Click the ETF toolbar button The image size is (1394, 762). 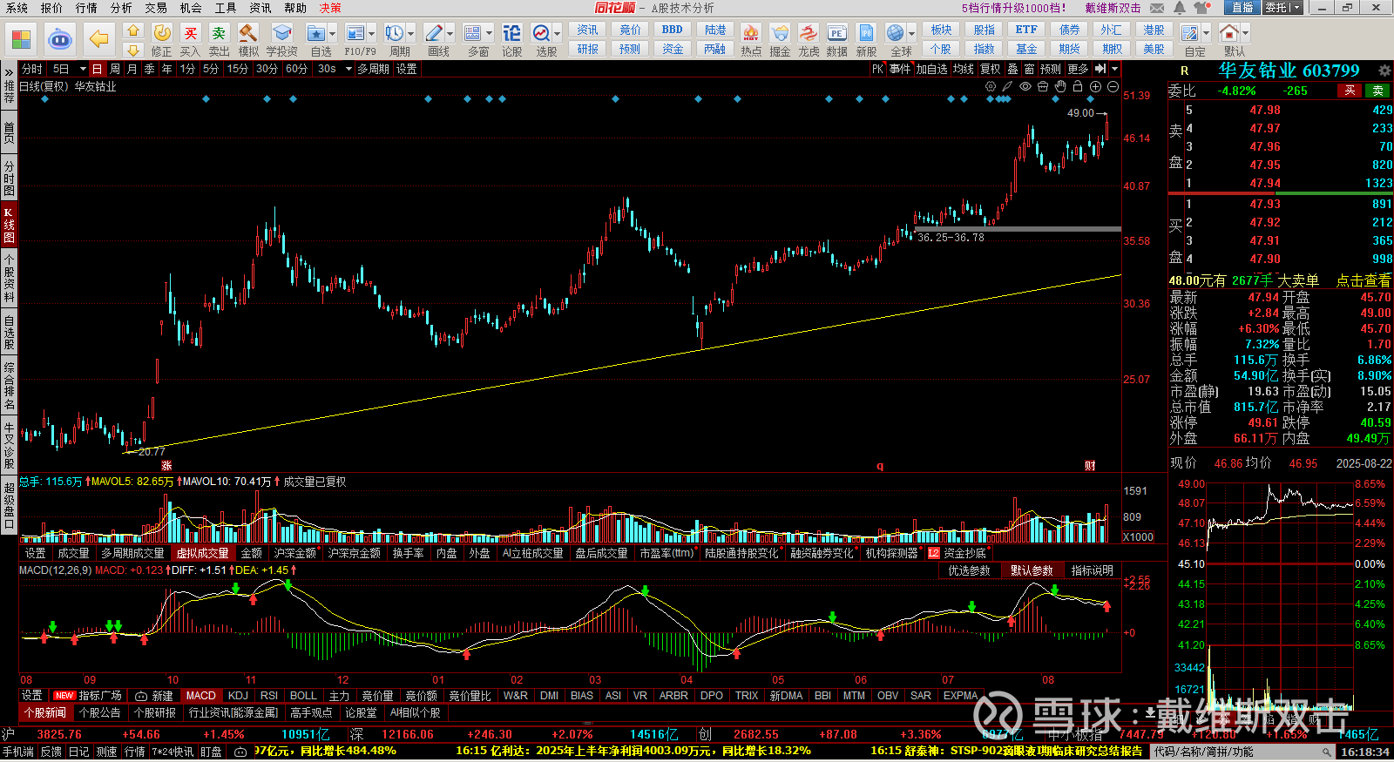coord(1026,30)
